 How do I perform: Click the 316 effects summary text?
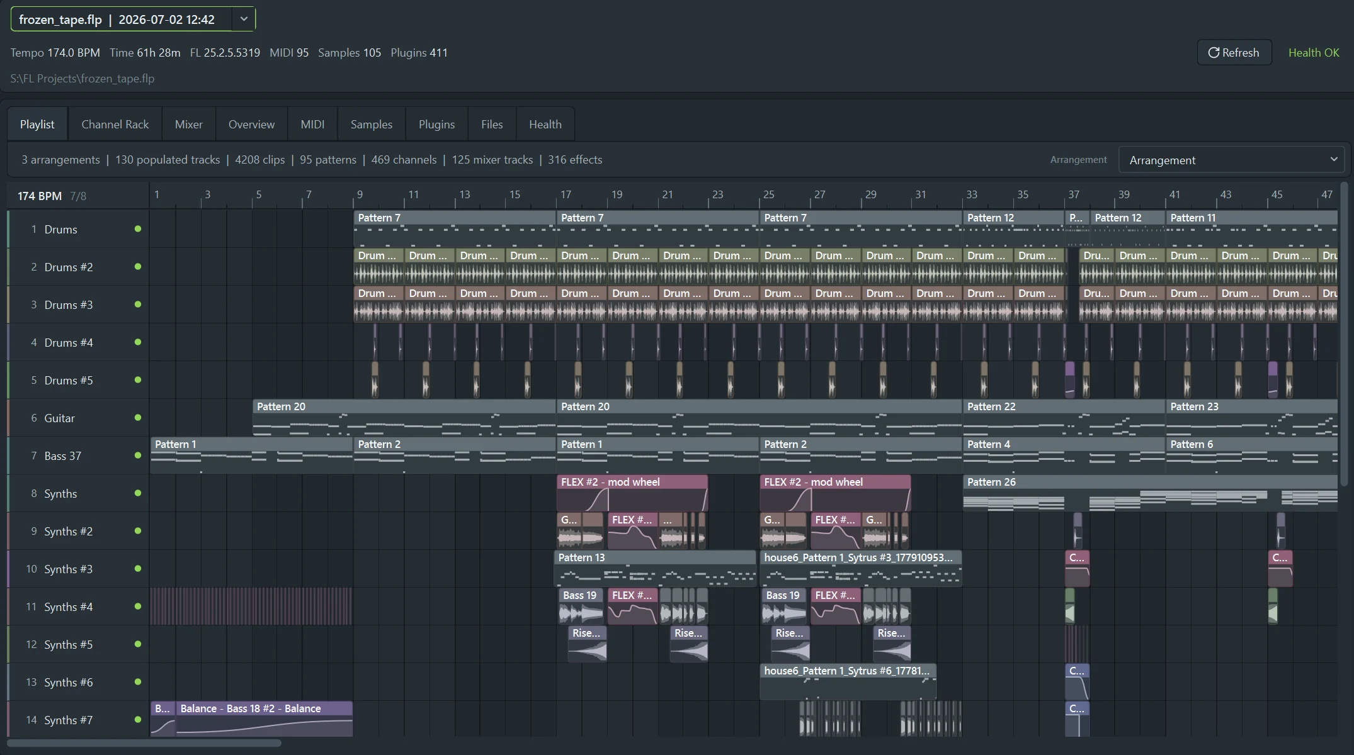(x=575, y=160)
